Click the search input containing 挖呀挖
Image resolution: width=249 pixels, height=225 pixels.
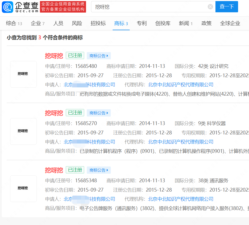coord(149,7)
